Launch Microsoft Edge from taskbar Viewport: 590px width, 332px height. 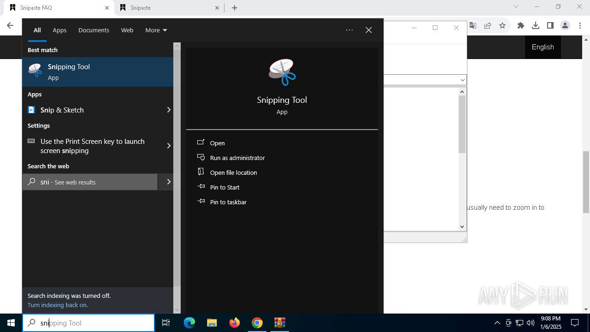[x=189, y=323]
